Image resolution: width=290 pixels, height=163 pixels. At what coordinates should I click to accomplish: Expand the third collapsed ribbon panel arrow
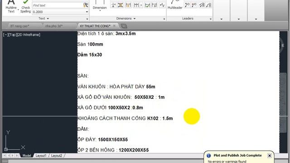pyautogui.click(x=256, y=19)
